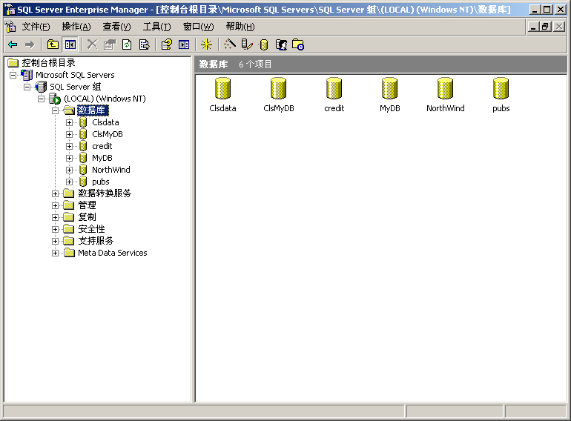Go up one level folder icon
This screenshot has height=421, width=571.
coord(53,44)
